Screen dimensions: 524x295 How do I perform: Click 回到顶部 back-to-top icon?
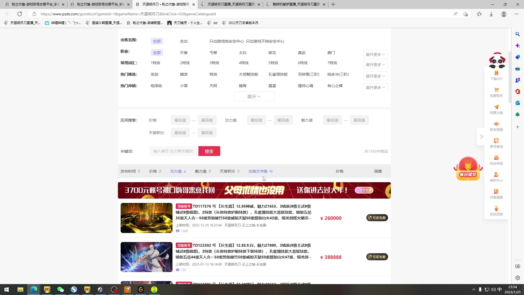click(x=496, y=211)
